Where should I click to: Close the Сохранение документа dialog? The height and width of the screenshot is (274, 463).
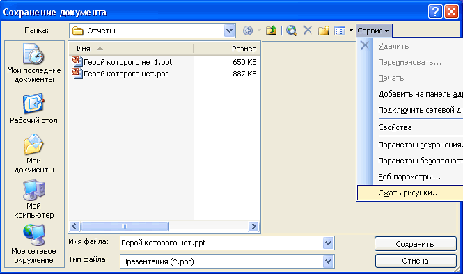click(x=451, y=12)
